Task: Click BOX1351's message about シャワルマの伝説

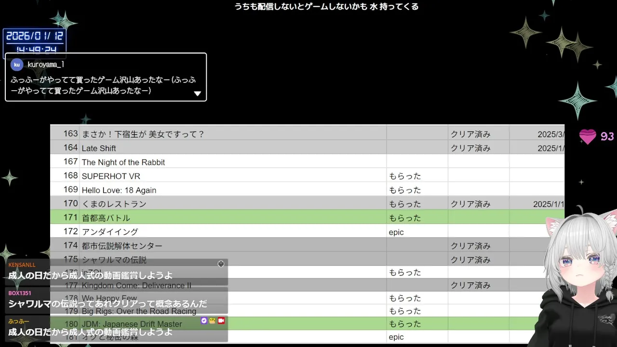Action: click(107, 304)
